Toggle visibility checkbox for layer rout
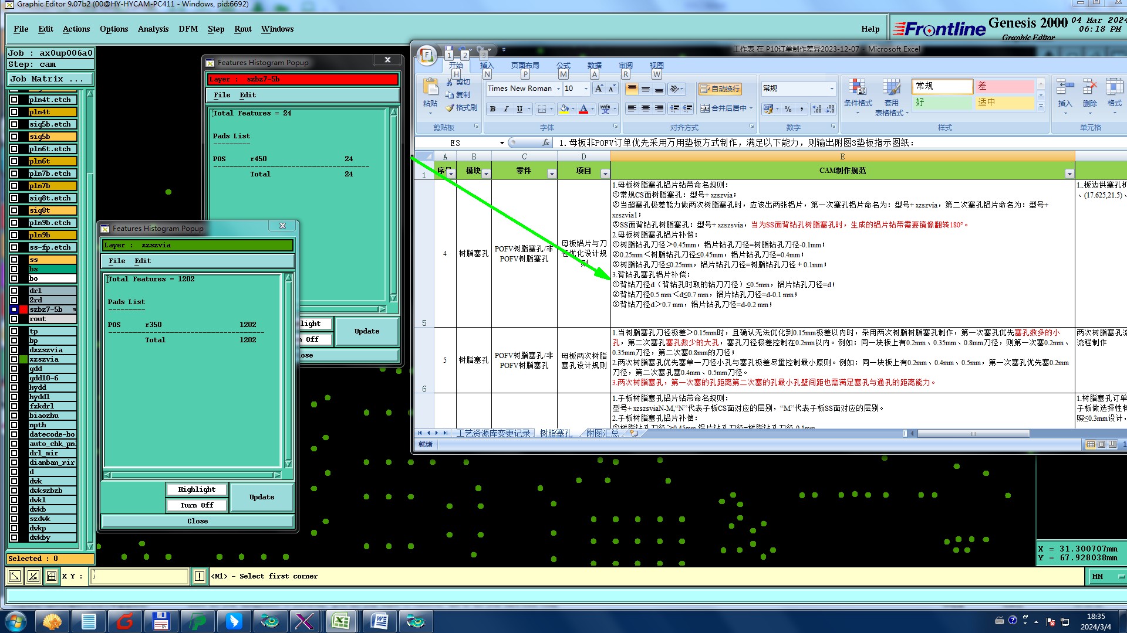Image resolution: width=1127 pixels, height=633 pixels. [x=14, y=319]
